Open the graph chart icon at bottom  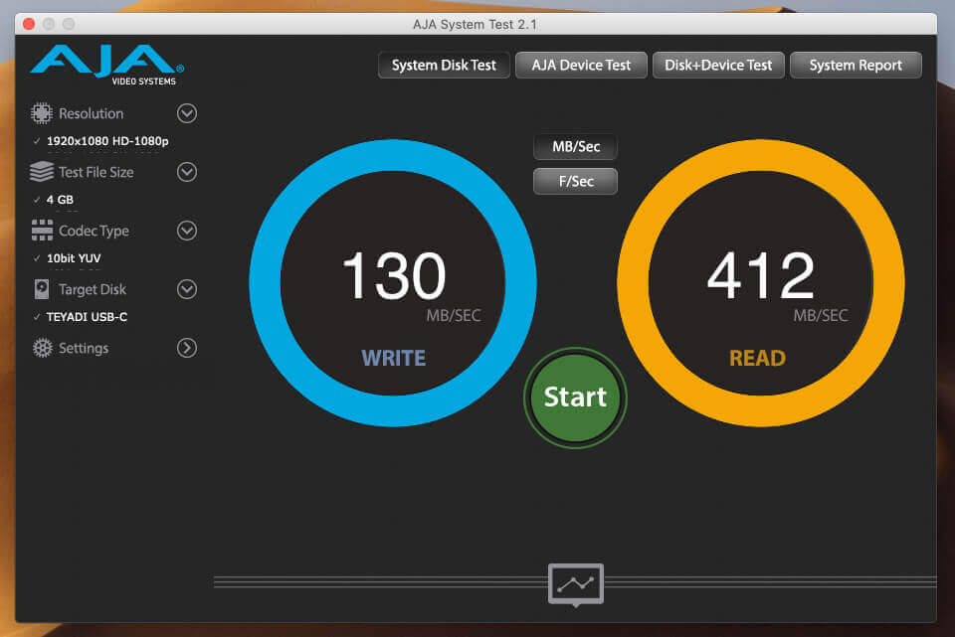[x=576, y=584]
